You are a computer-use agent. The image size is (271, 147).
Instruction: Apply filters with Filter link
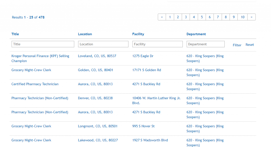[237, 45]
